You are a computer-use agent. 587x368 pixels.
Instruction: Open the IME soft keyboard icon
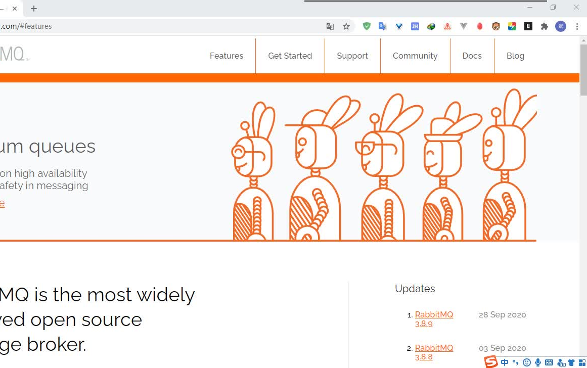tap(549, 362)
